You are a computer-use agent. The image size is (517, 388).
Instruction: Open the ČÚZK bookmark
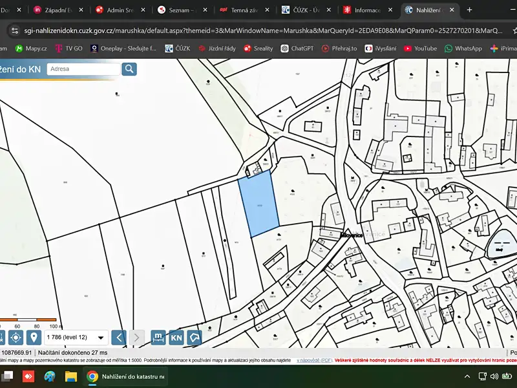click(178, 48)
